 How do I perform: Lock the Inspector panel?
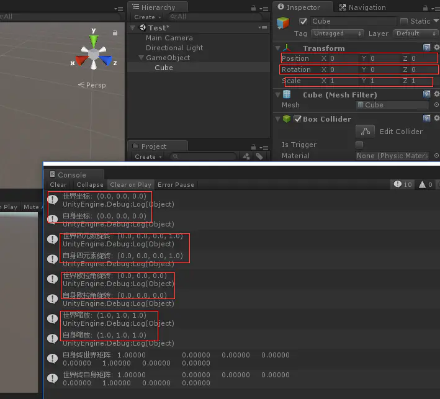(426, 8)
